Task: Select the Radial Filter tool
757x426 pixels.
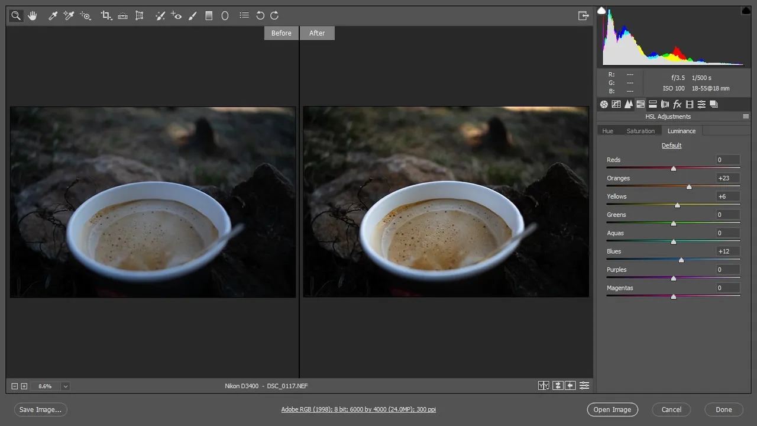Action: pos(225,16)
